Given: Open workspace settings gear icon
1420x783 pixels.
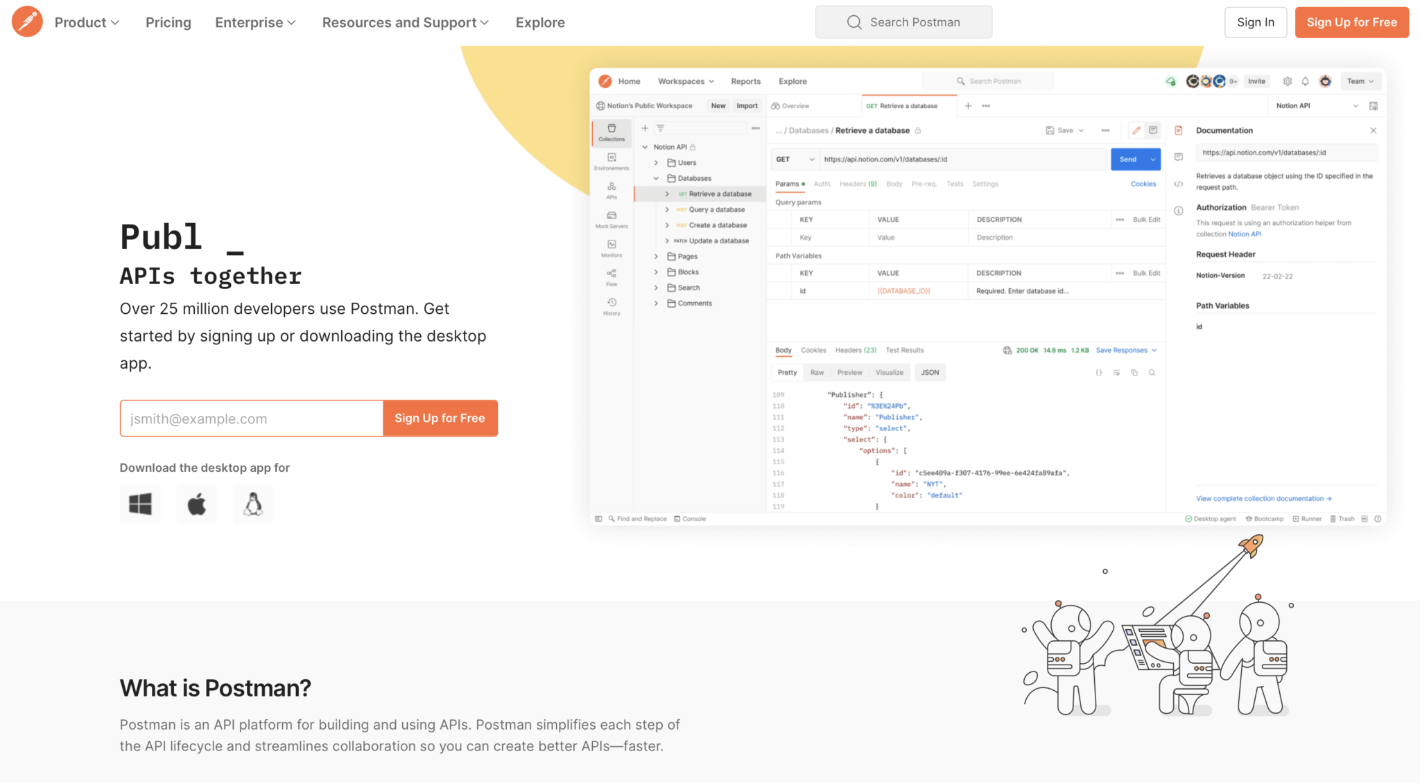Looking at the screenshot, I should pos(1287,81).
